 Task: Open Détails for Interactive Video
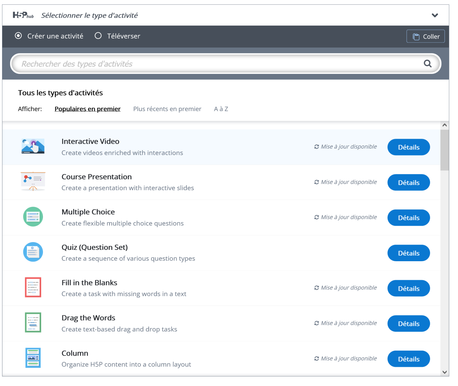coord(409,147)
